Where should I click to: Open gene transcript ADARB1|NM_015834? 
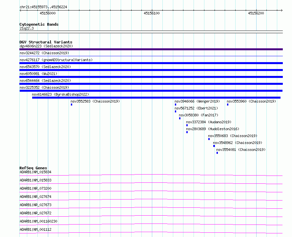point(35,172)
